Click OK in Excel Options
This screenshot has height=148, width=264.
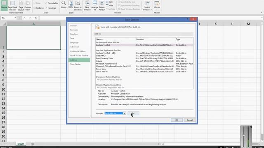coord(177,120)
